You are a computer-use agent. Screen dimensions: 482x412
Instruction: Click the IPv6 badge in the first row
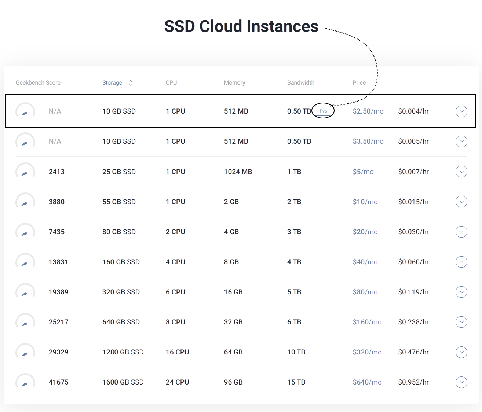pos(323,111)
